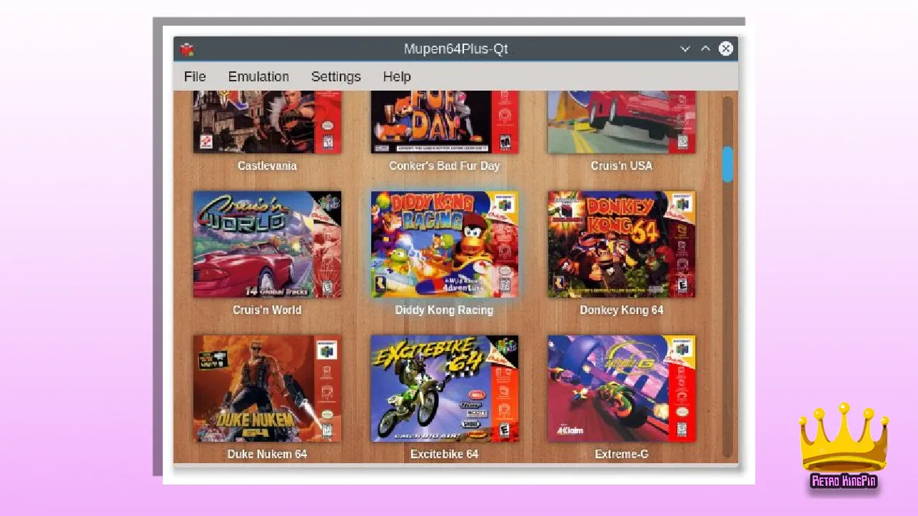918x516 pixels.
Task: Choose the Duke Nukem 64 cover
Action: pos(267,388)
